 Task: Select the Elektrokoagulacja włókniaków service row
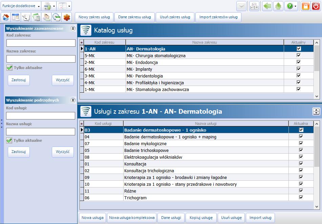pos(197,157)
